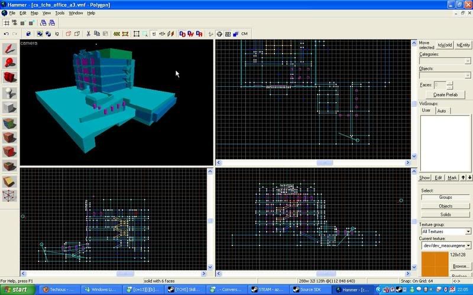Viewport: 473px width, 295px height.
Task: Open the STEAM taskbar item
Action: 270,290
